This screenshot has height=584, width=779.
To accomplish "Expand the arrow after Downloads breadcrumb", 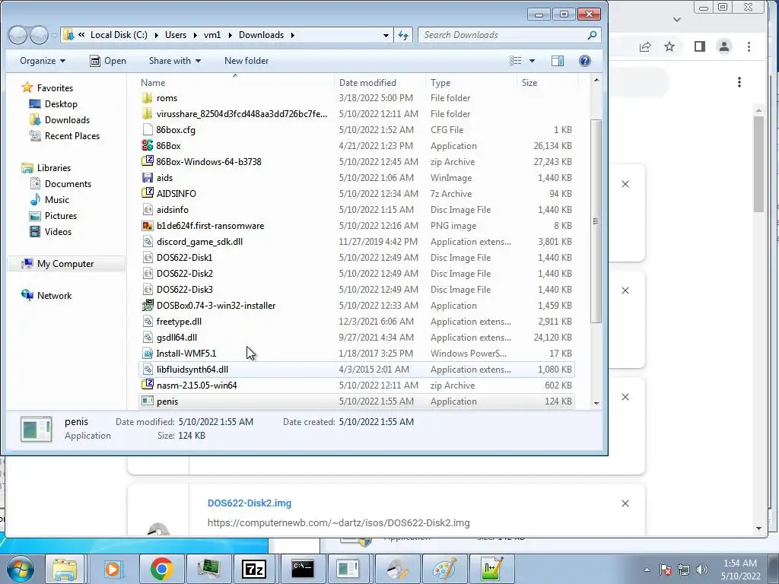I will (x=292, y=35).
